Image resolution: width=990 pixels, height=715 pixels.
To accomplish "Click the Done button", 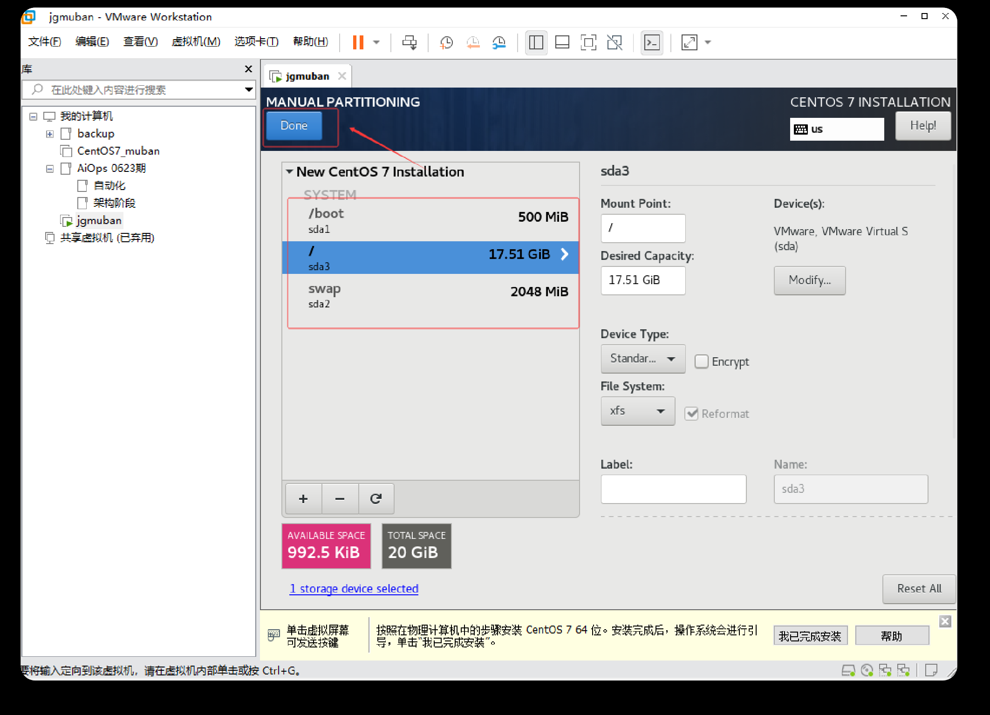I will pyautogui.click(x=294, y=125).
